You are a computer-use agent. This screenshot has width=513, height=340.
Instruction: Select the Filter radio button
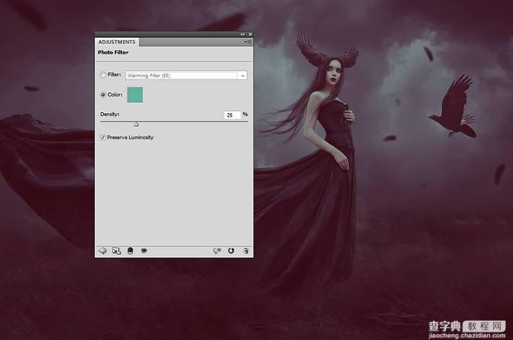tap(103, 75)
